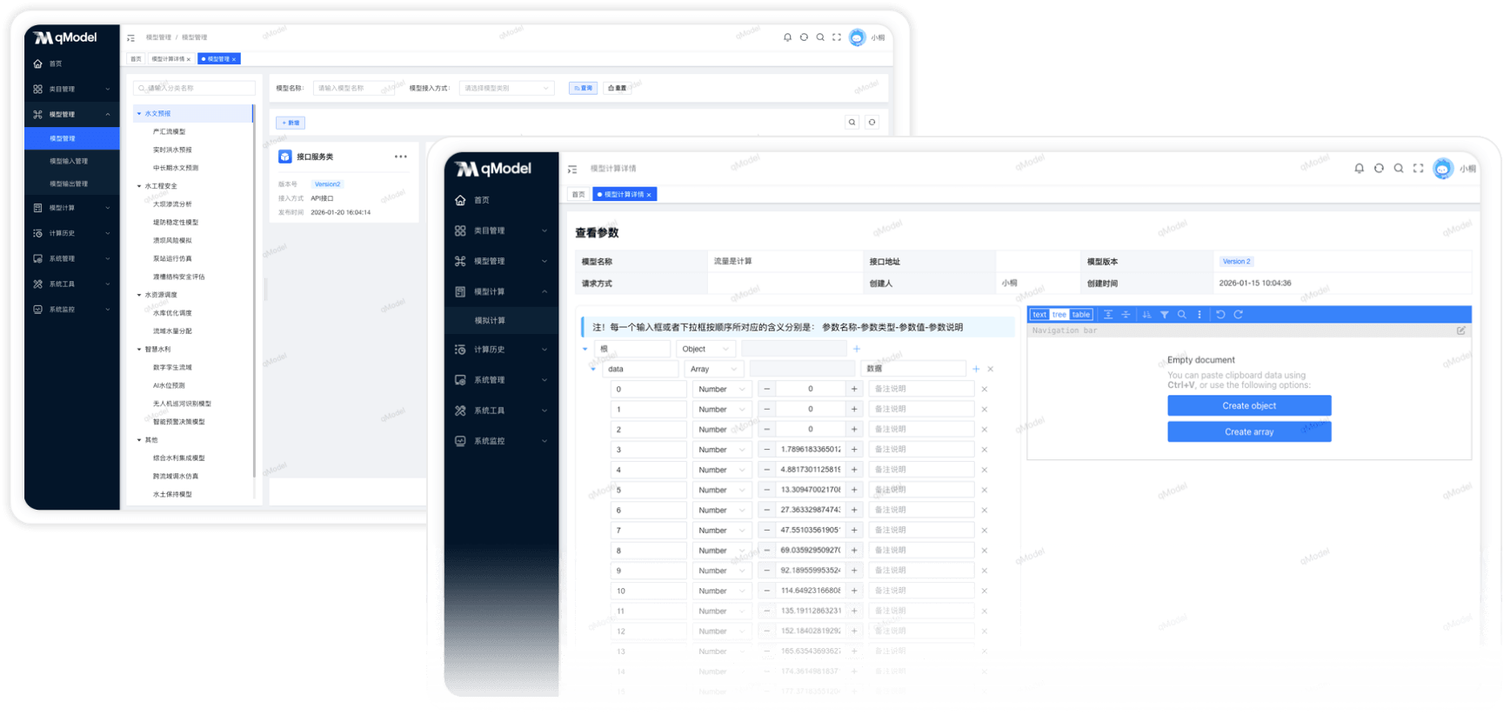
Task: Click 新增 button in back window
Action: [291, 123]
